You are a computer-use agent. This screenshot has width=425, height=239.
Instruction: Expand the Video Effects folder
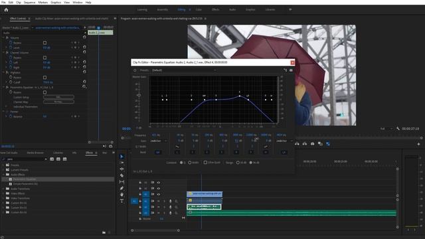(x=3, y=193)
